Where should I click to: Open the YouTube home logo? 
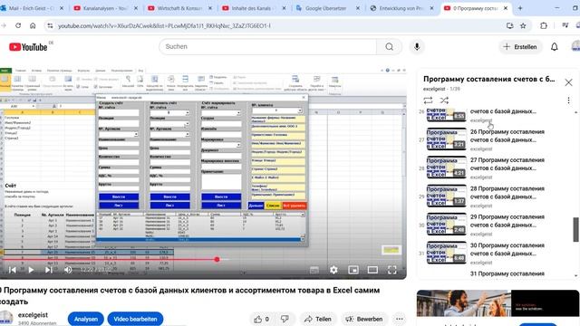click(28, 47)
